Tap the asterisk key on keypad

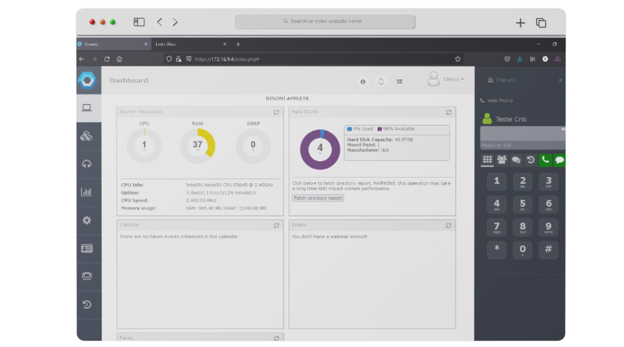coord(496,250)
